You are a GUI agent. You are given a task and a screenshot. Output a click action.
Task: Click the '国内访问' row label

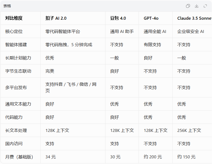tap(14, 143)
